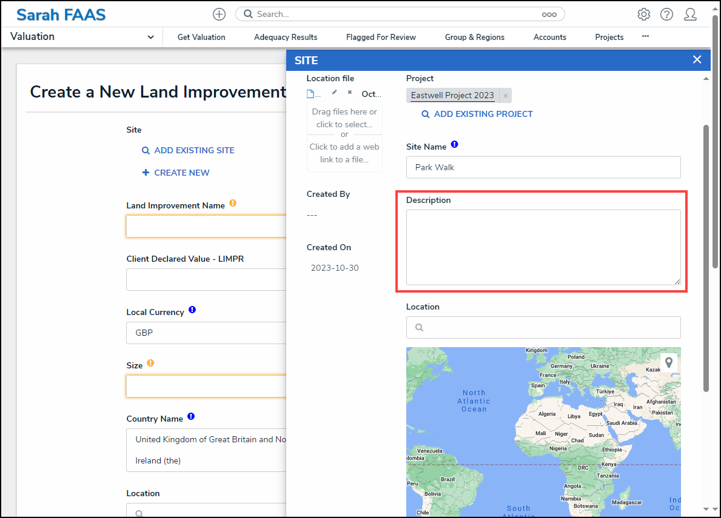Edit the location file pencil icon
721x518 pixels.
click(335, 92)
